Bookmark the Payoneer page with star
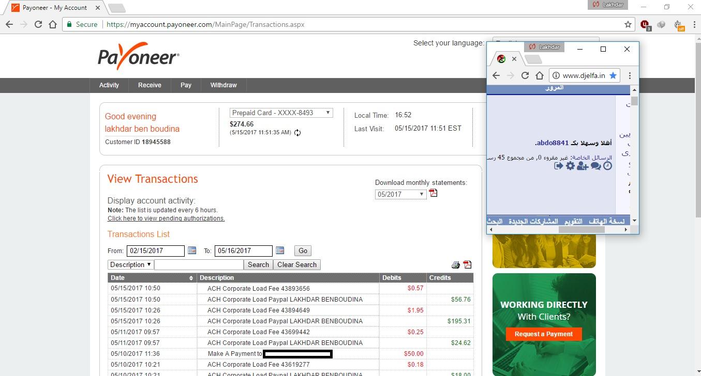Screen dimensions: 701x376 point(628,24)
